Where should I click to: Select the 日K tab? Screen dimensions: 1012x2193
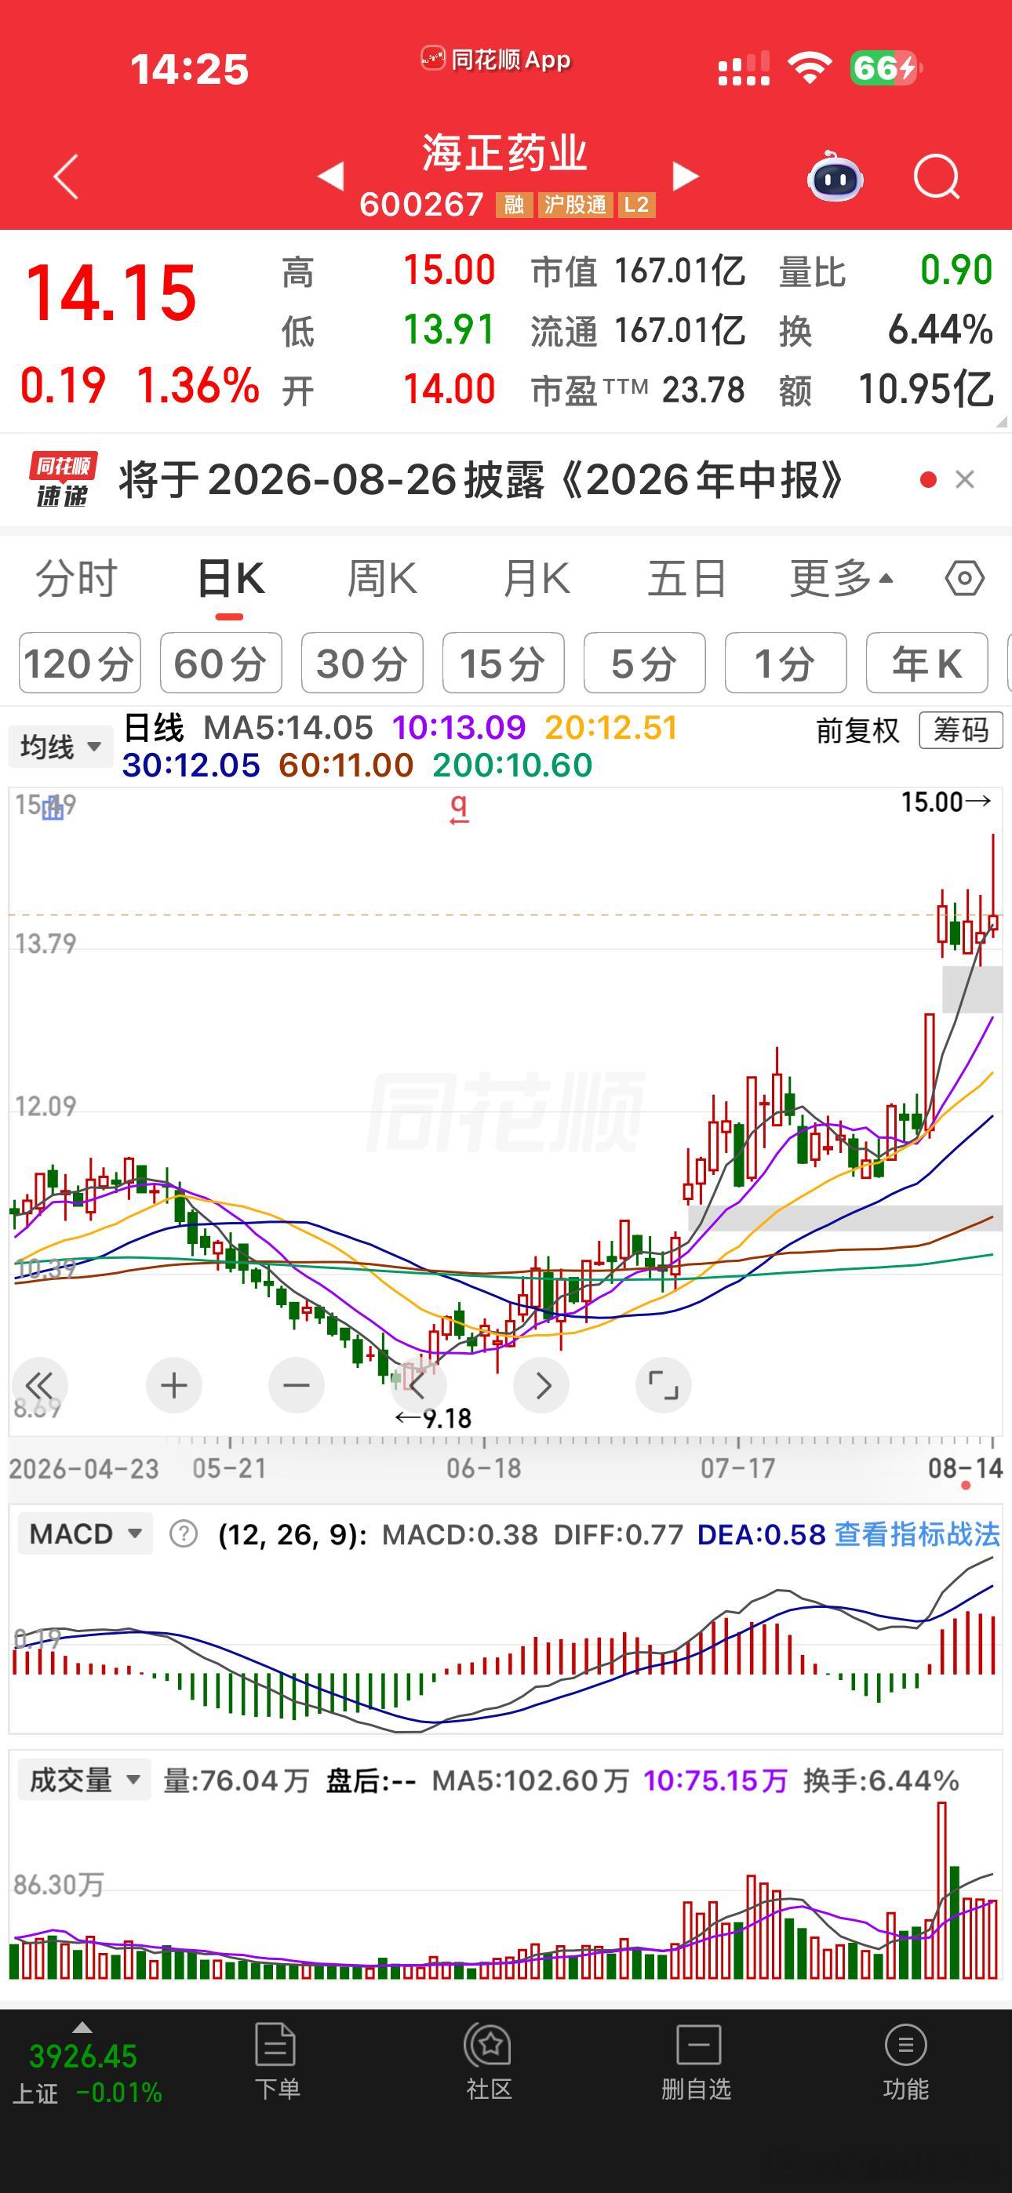pyautogui.click(x=230, y=579)
